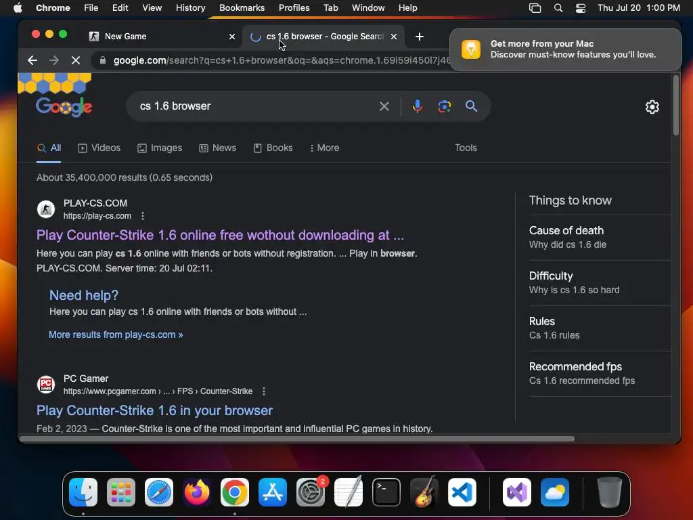Viewport: 693px width, 520px height.
Task: Expand Rules in Things to know
Action: click(x=600, y=328)
